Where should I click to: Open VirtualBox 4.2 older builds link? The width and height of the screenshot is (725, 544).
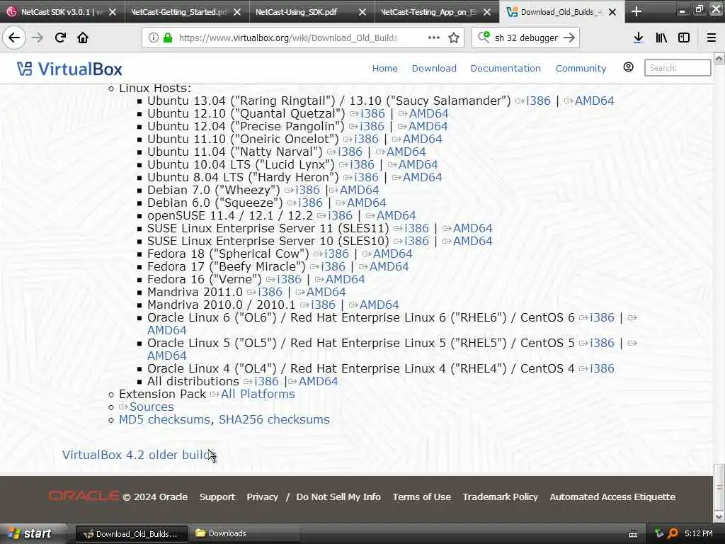pos(139,455)
